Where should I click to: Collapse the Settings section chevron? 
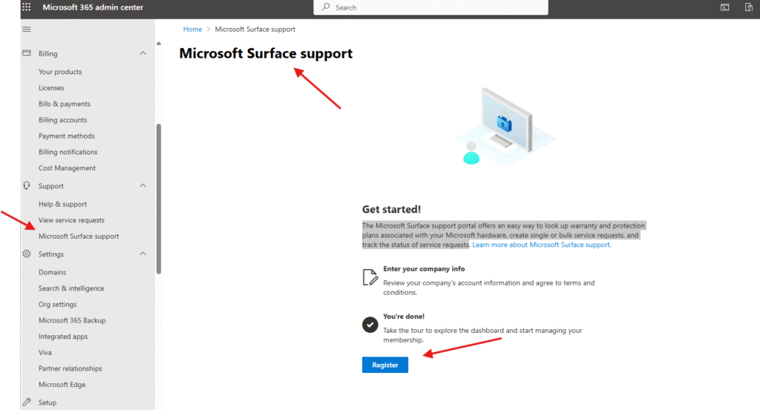click(x=143, y=254)
